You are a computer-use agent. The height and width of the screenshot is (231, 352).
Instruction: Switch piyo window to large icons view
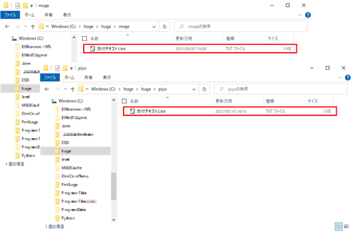346,226
